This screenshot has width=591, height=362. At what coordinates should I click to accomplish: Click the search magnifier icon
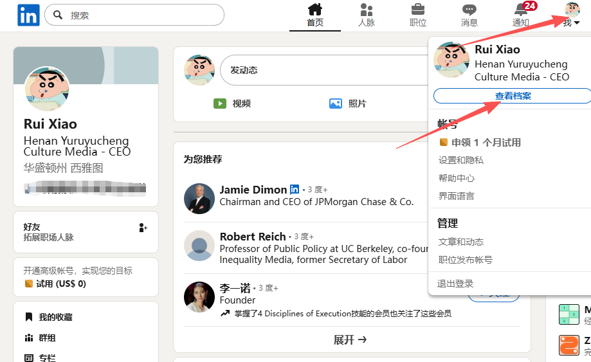[58, 15]
